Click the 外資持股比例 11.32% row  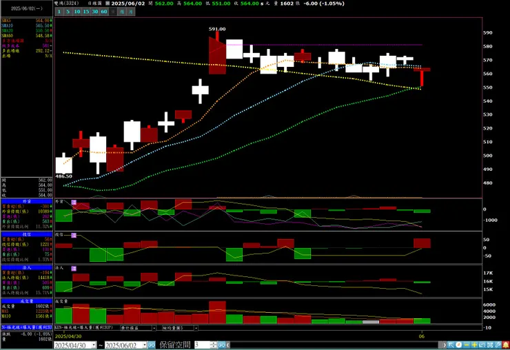[27, 227]
